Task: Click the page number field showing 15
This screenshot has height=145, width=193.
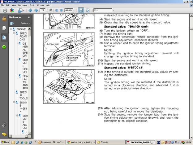Action: tap(43, 10)
